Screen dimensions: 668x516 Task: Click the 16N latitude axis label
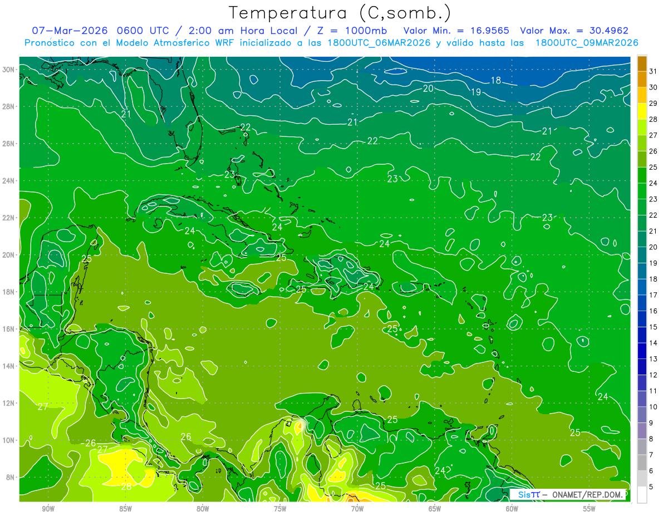tap(9, 328)
